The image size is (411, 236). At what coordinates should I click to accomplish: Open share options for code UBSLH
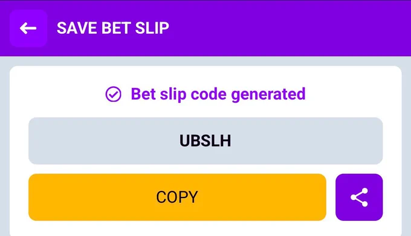[x=359, y=197]
